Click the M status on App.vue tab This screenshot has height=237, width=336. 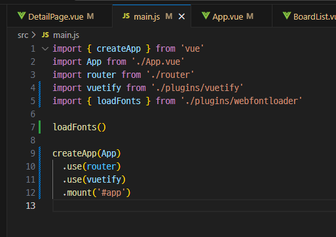250,16
